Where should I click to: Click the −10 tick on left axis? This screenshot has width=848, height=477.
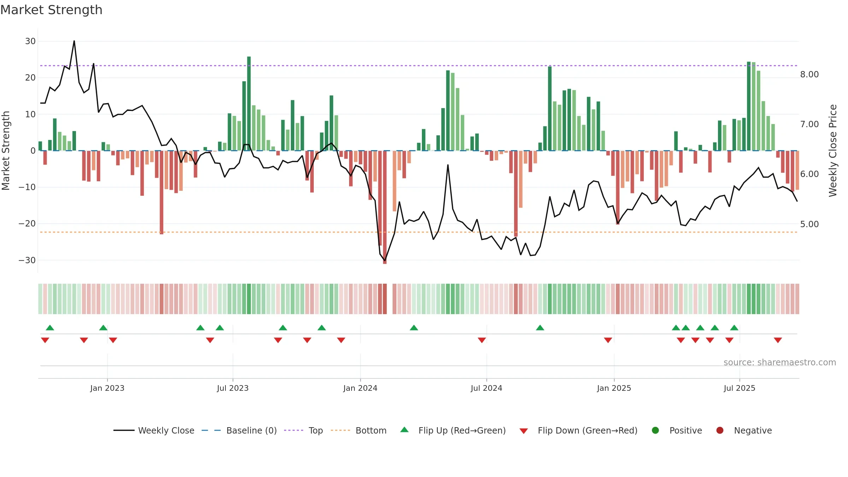[x=27, y=187]
